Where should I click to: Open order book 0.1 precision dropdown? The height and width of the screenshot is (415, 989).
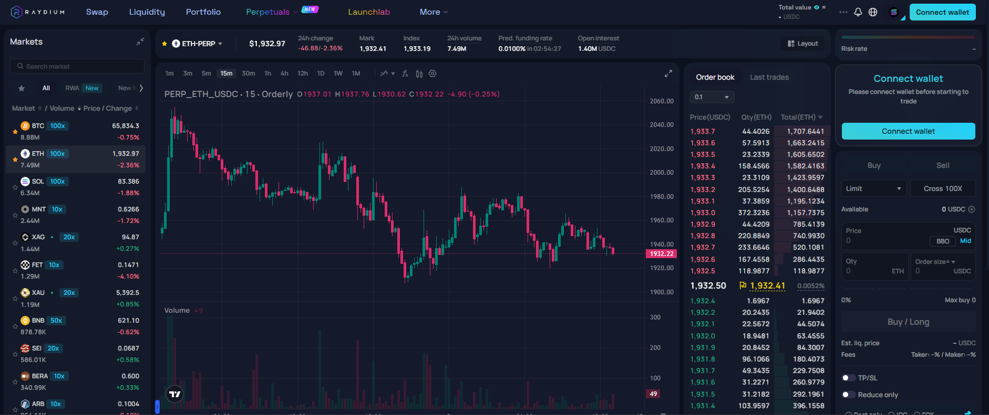click(x=712, y=97)
